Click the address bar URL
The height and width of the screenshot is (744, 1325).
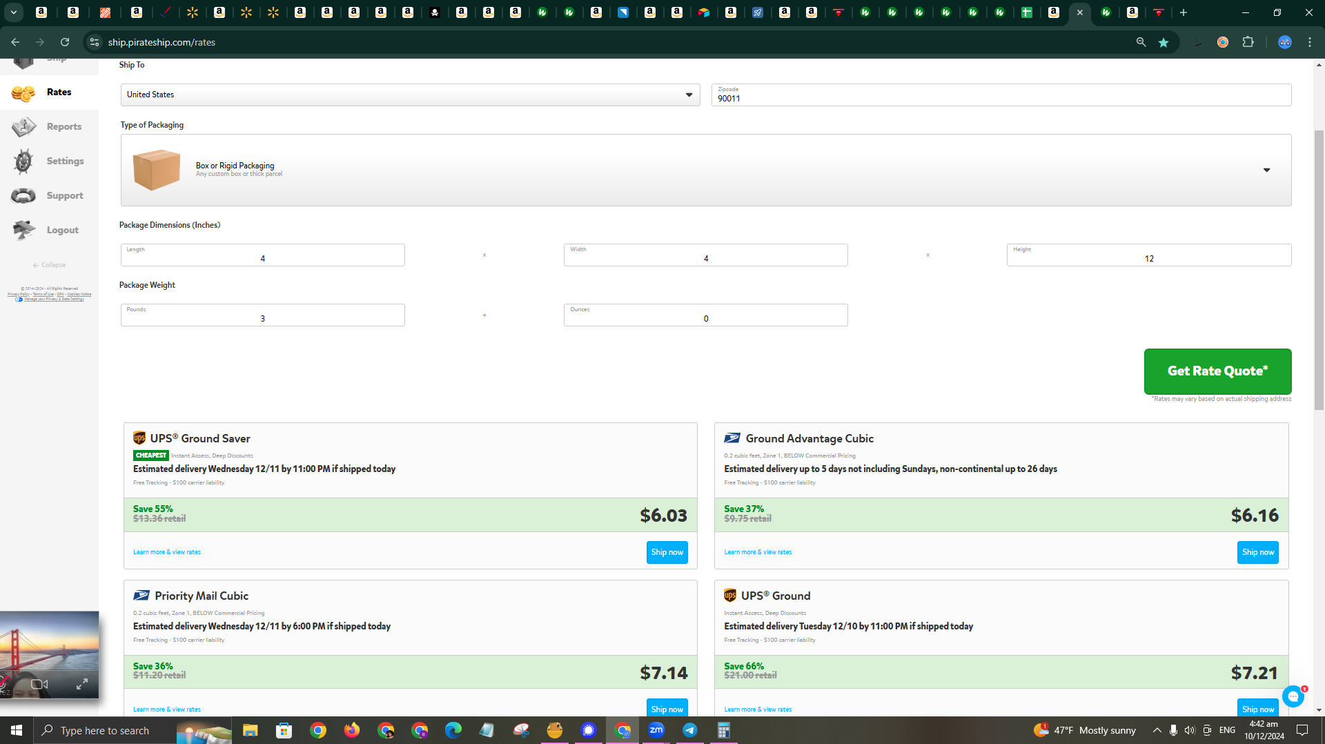click(161, 42)
